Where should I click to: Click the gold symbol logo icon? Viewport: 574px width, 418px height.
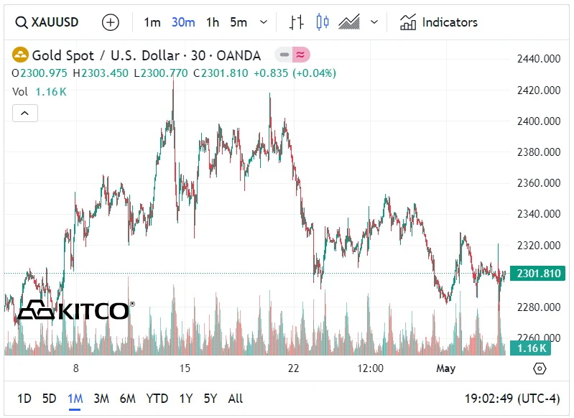(21, 55)
